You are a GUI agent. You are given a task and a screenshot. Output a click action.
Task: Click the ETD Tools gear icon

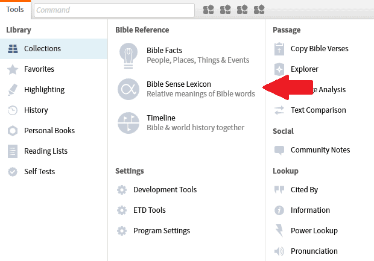click(122, 210)
